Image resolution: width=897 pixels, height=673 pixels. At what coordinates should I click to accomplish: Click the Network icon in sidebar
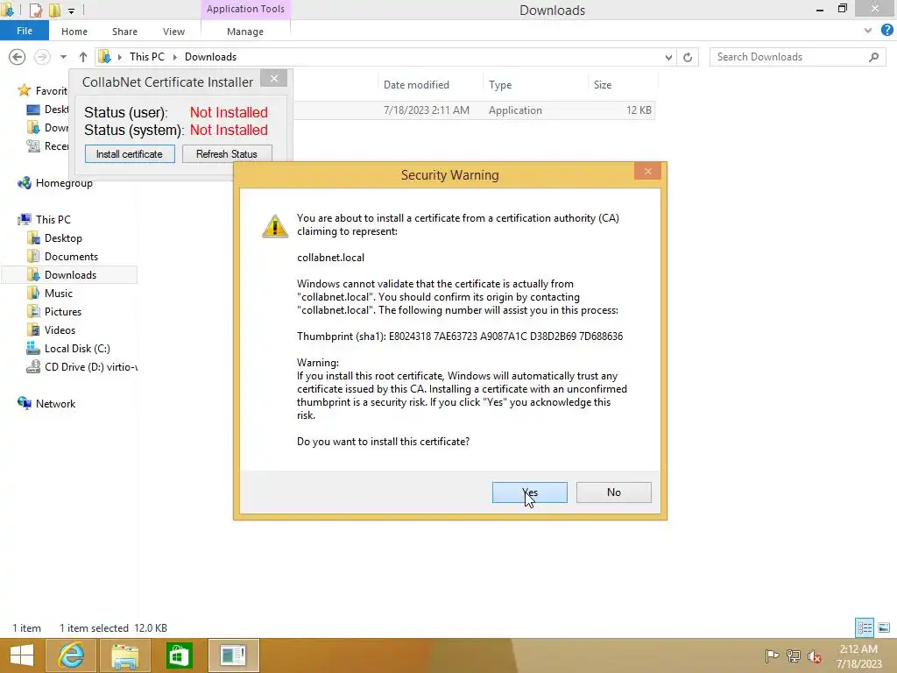click(x=25, y=403)
